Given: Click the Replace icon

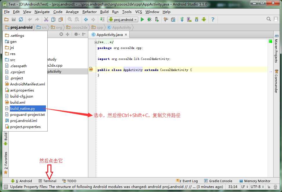Looking at the screenshot, I should point(77,19).
